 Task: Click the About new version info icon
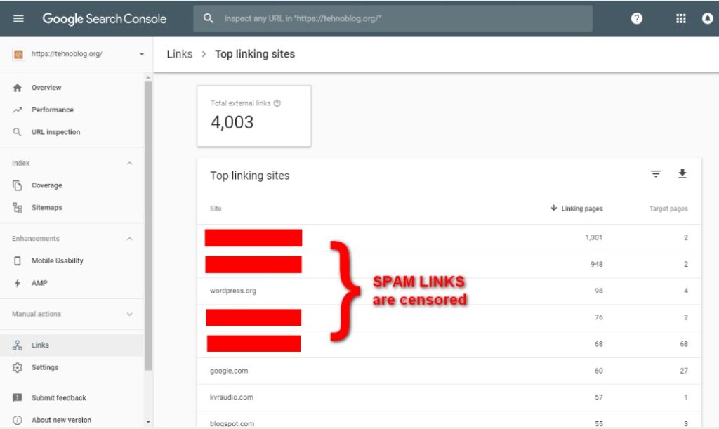coord(18,420)
